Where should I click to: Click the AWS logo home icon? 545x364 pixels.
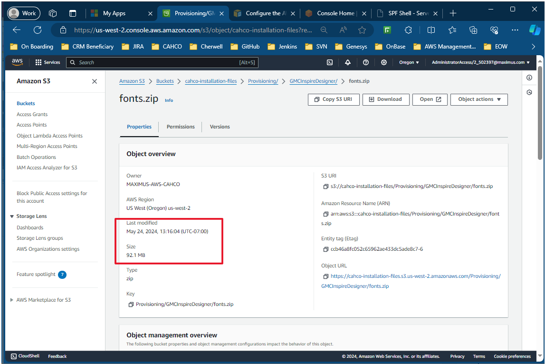click(17, 62)
